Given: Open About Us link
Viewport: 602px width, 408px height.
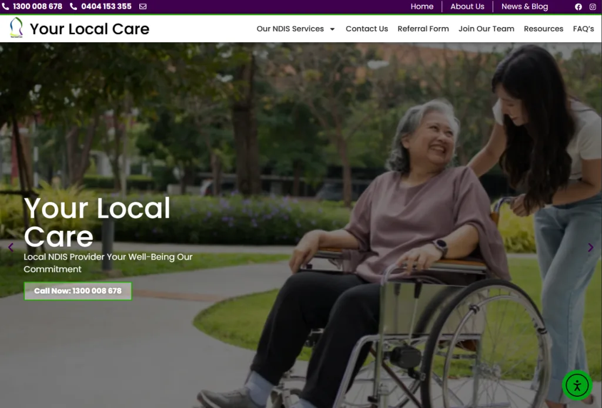Looking at the screenshot, I should pyautogui.click(x=467, y=6).
